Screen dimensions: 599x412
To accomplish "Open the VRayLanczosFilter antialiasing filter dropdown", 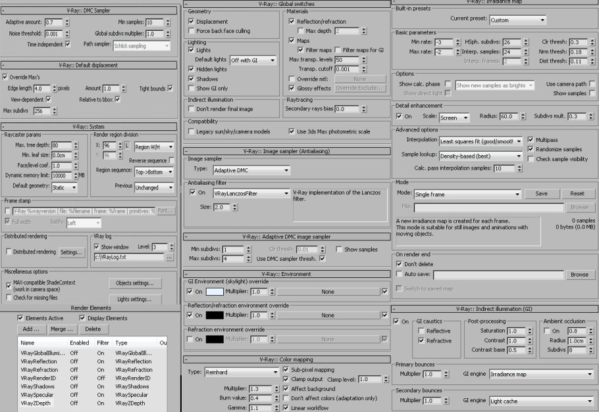I will 251,193.
